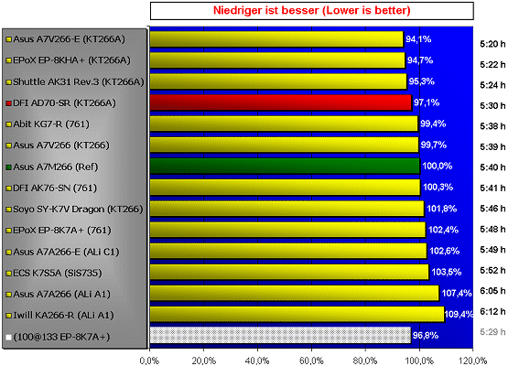Click the 97,1% data label
Image resolution: width=508 pixels, height=366 pixels.
pyautogui.click(x=427, y=102)
